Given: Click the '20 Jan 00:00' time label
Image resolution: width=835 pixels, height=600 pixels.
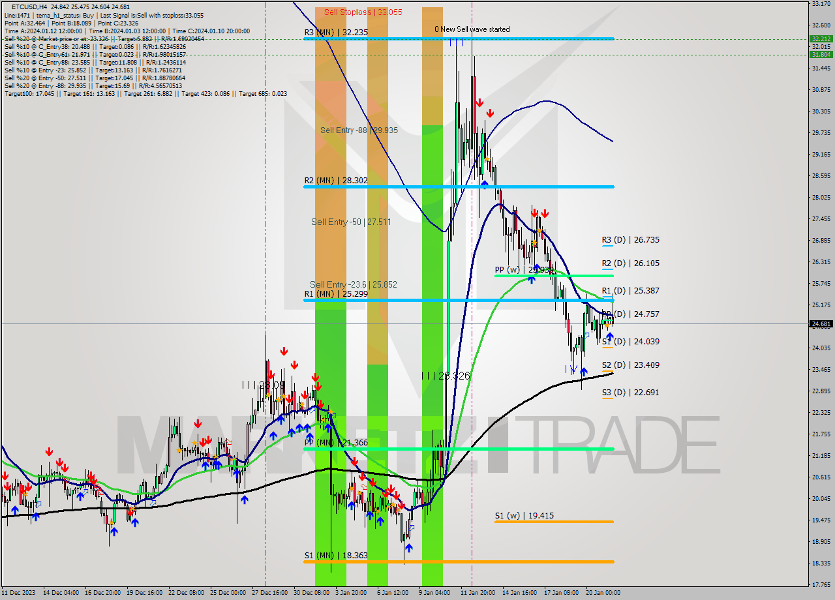Looking at the screenshot, I should pos(603,593).
